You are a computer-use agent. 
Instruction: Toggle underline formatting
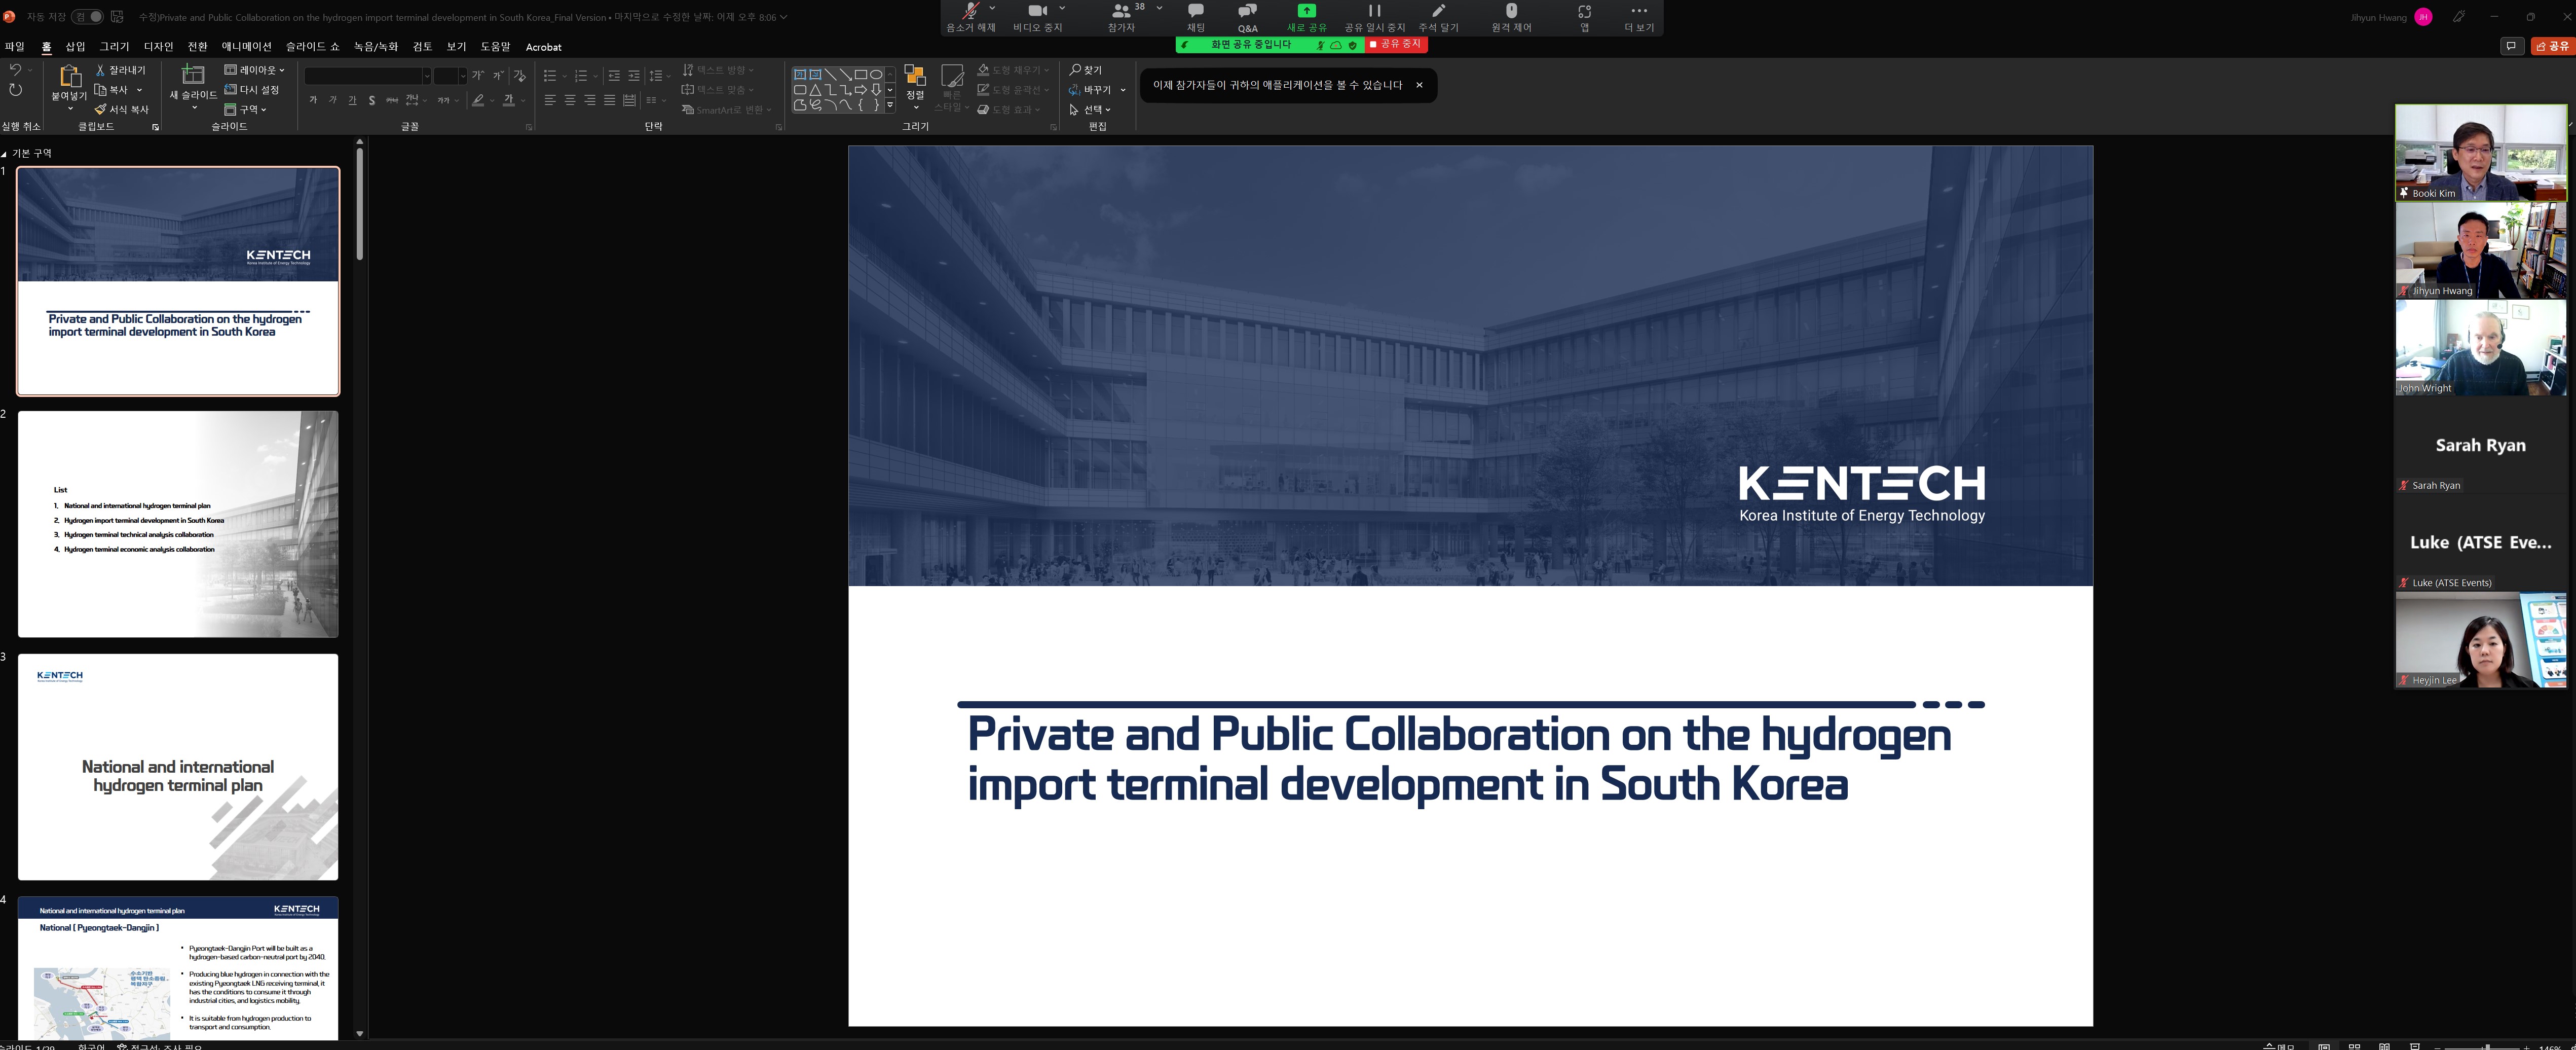click(352, 100)
